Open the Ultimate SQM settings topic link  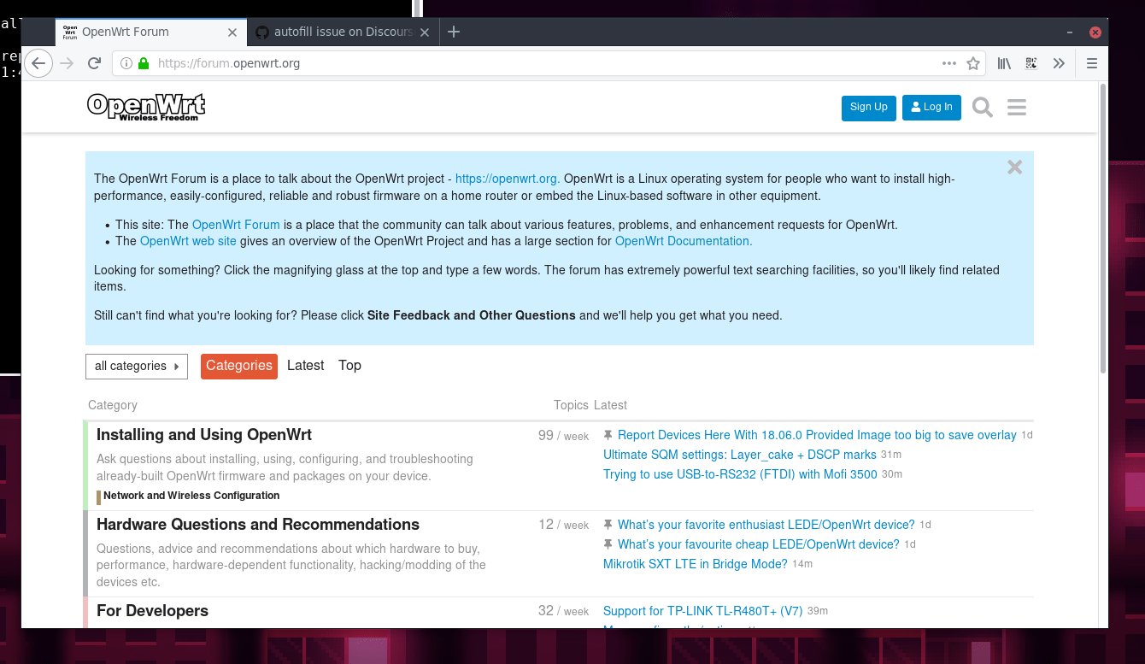pyautogui.click(x=738, y=454)
